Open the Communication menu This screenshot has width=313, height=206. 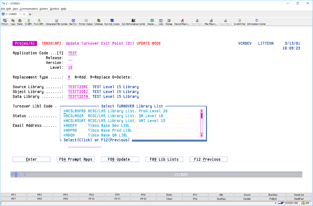(29, 9)
